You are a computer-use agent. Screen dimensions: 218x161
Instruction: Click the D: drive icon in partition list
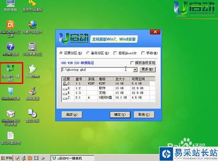tap(65, 88)
